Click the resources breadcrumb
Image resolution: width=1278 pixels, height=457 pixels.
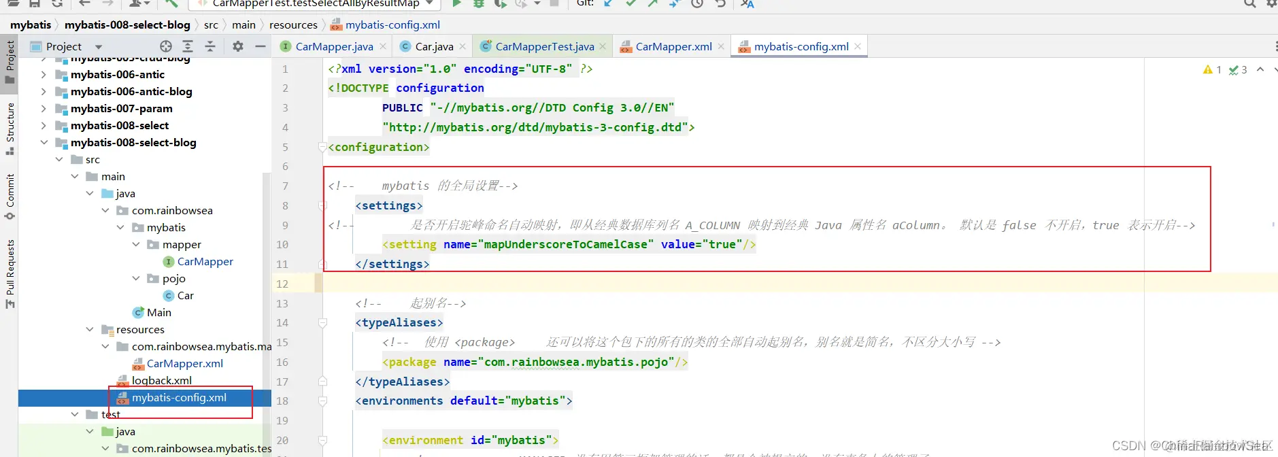293,24
